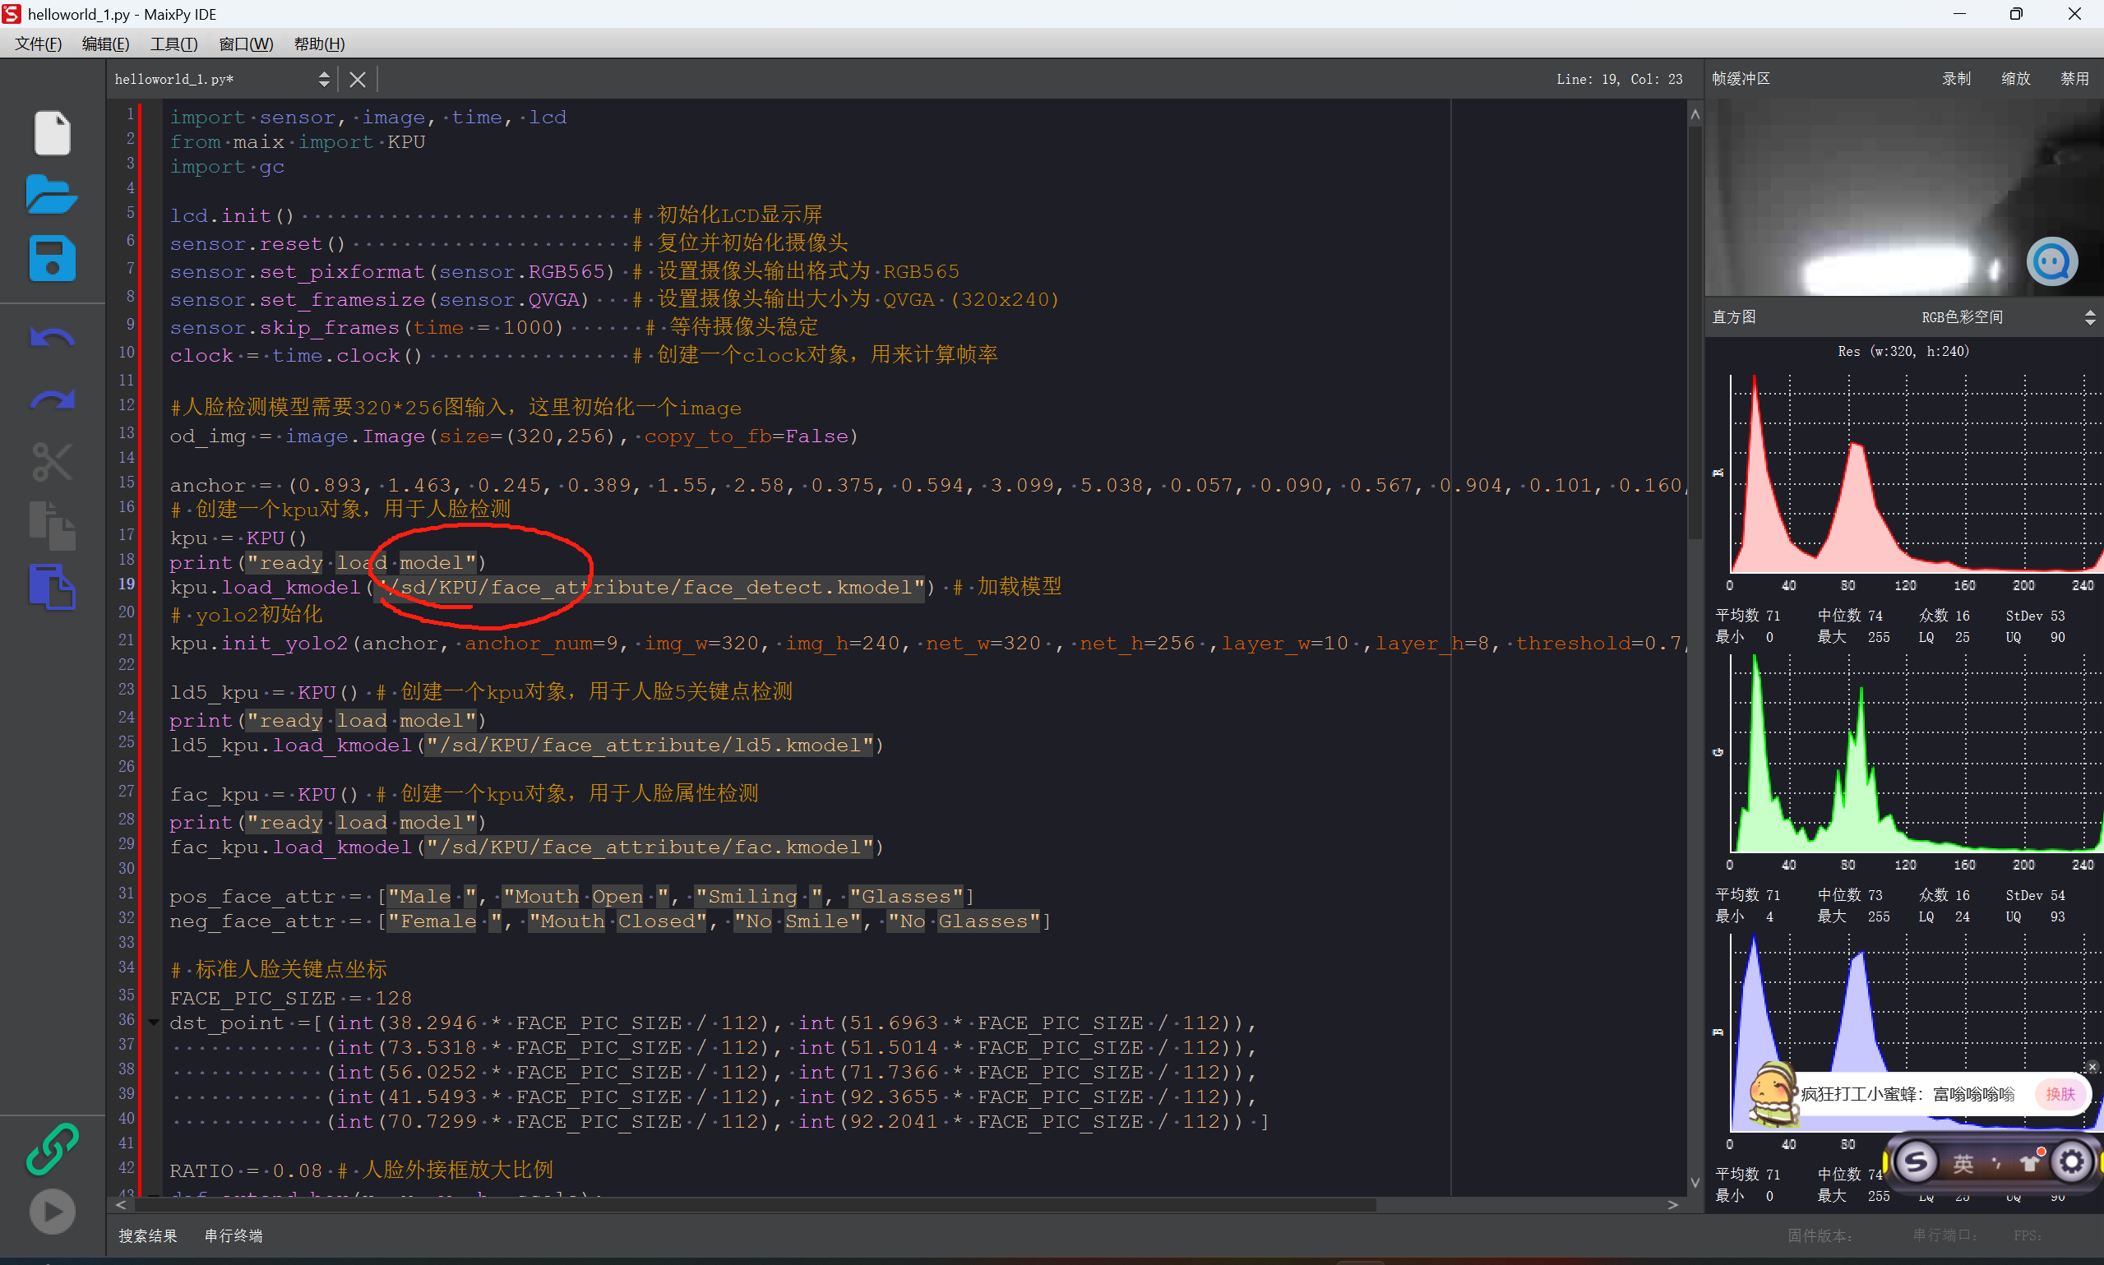Screen dimensions: 2104x1265
Task: Undo last edit with the undo arrow
Action: 52,339
